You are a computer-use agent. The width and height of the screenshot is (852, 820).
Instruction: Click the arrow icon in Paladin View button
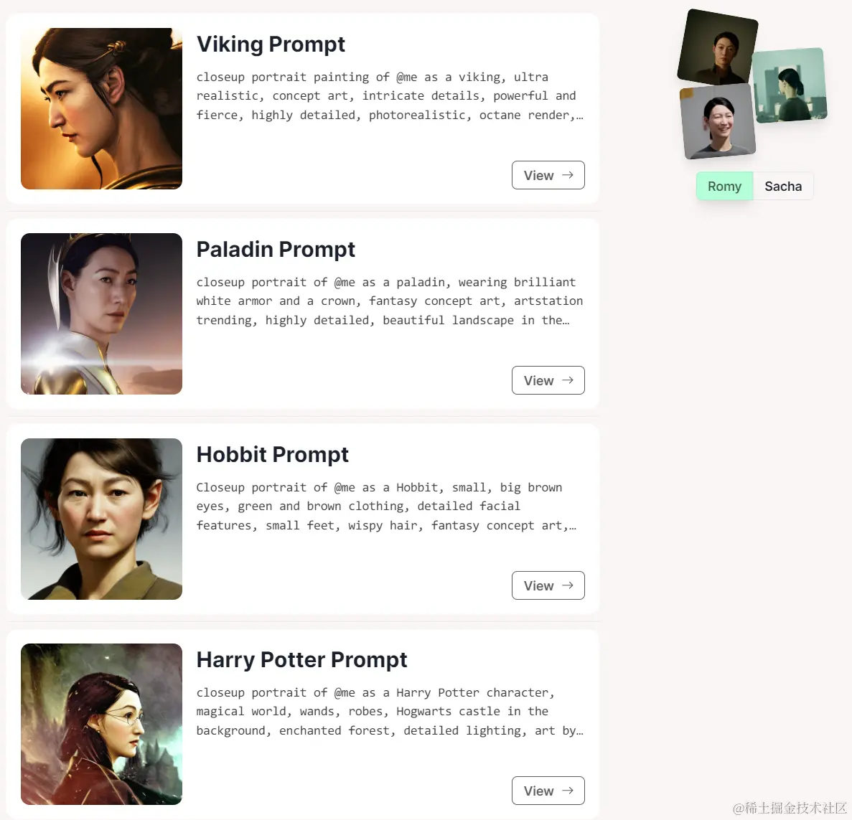[x=567, y=380]
